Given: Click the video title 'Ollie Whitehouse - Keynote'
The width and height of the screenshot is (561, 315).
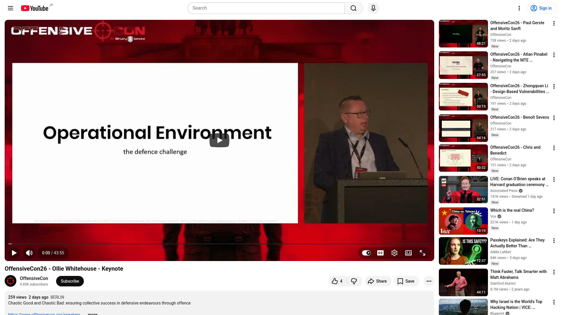Looking at the screenshot, I should 64,269.
